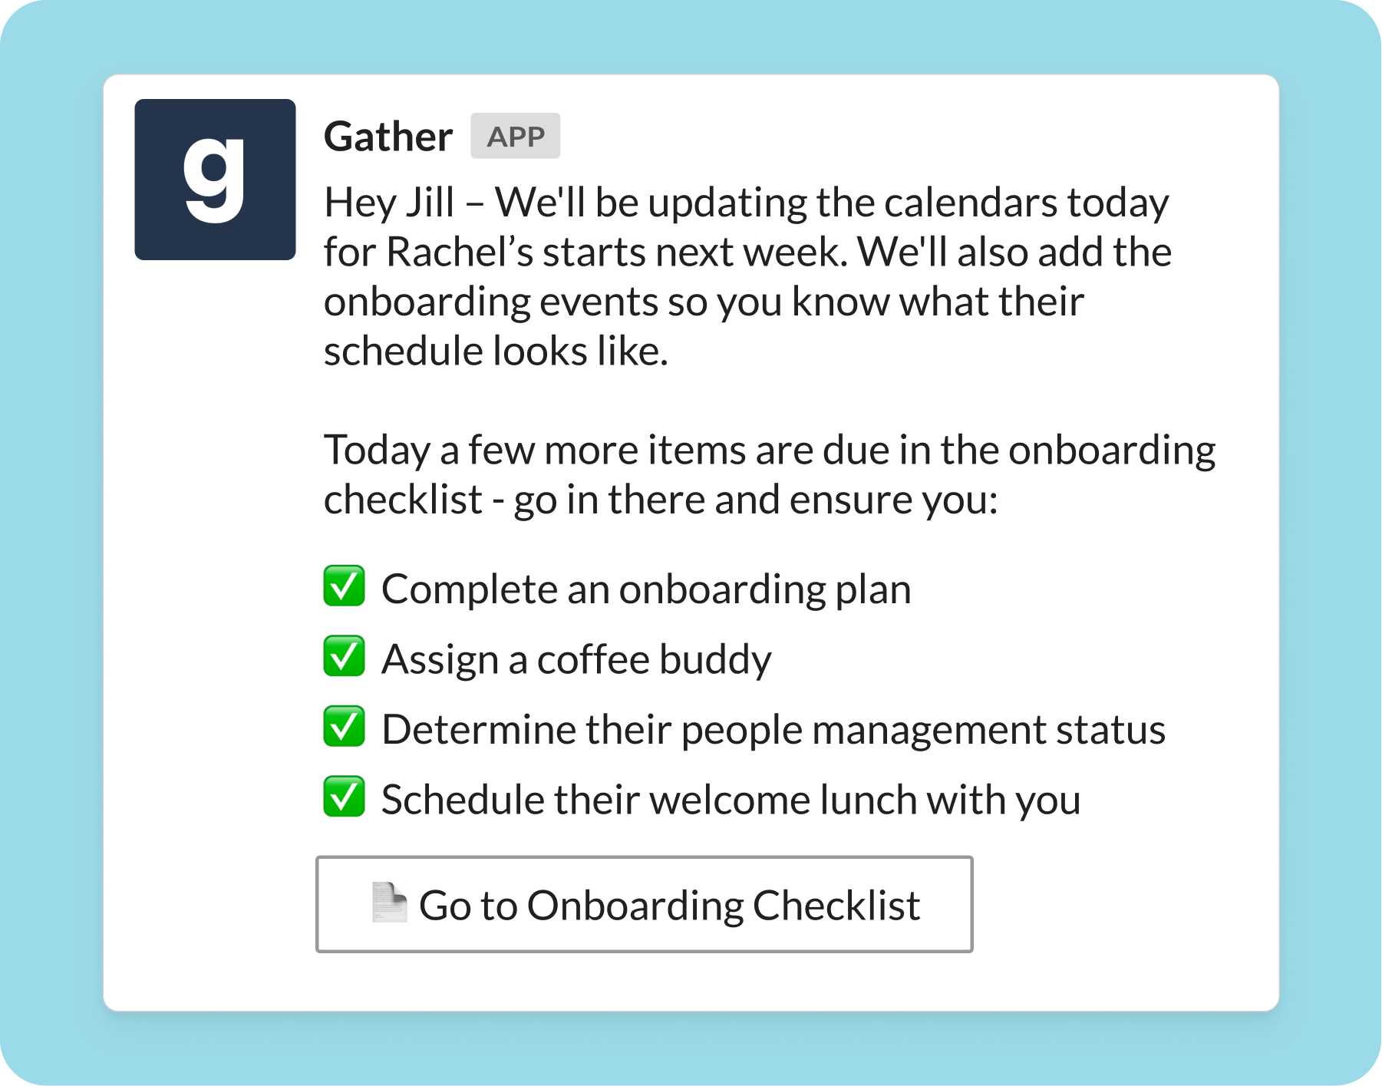
Task: Select the Schedule their welcome lunch with you text
Action: click(731, 800)
